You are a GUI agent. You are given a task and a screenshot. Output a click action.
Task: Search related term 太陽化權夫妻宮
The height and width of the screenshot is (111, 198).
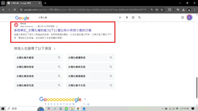(39, 58)
